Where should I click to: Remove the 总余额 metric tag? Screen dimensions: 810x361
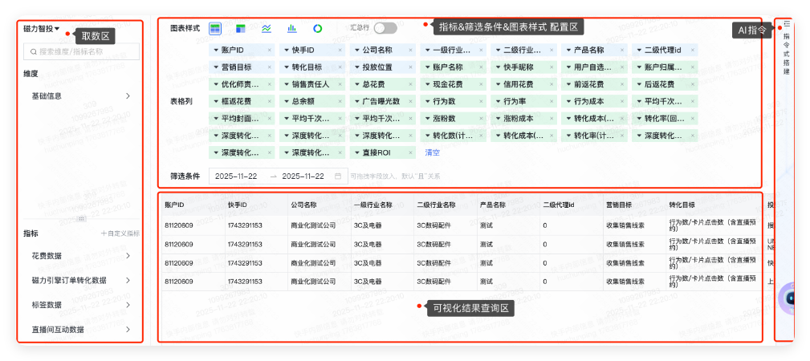(340, 101)
